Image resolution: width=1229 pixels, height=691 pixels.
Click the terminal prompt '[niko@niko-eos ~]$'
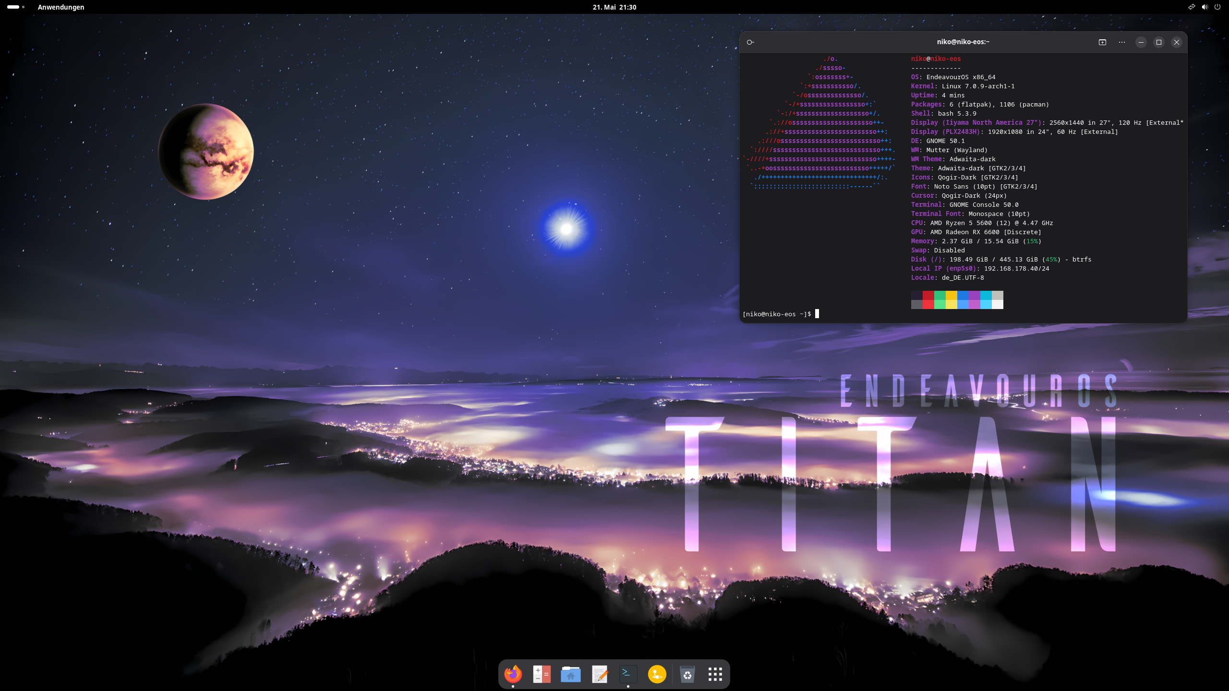coord(777,314)
